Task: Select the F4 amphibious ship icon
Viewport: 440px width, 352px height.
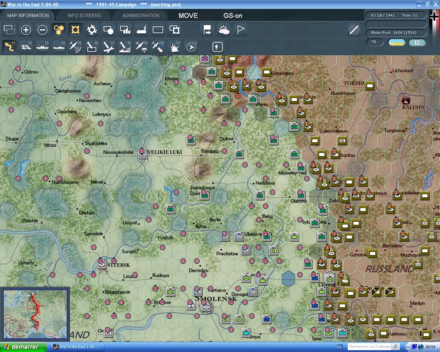Action: [x=59, y=47]
